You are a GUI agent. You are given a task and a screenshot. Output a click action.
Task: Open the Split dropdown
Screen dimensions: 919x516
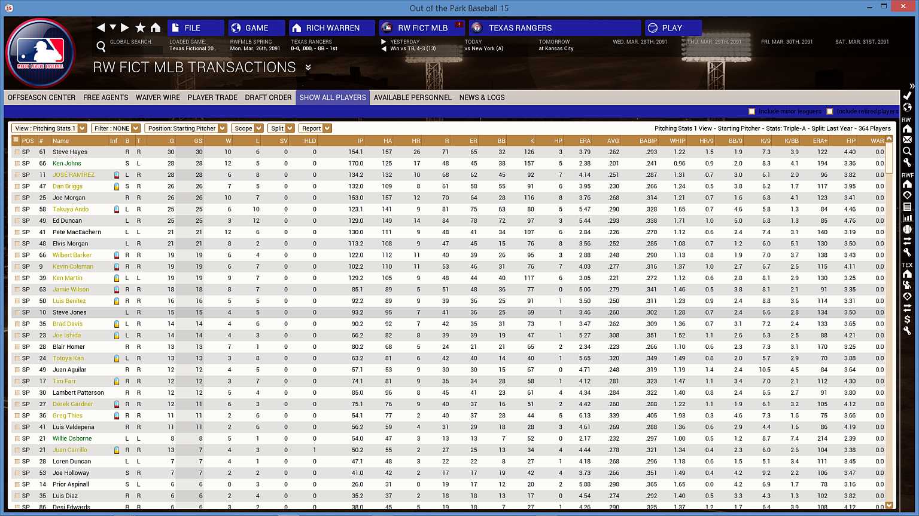point(281,128)
